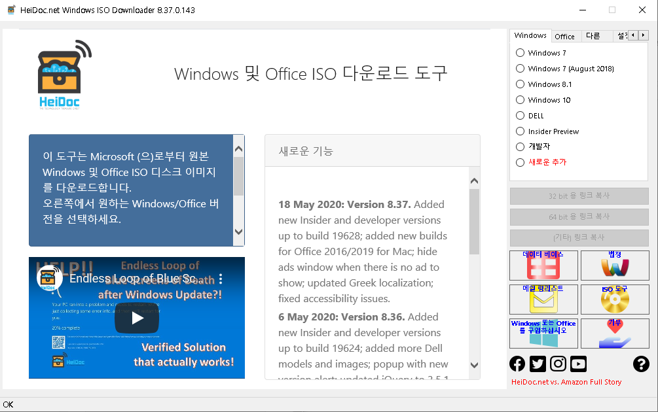Image resolution: width=658 pixels, height=412 pixels.
Task: Open HeiDoc.net vs. Amazon Full Story link
Action: tap(566, 382)
